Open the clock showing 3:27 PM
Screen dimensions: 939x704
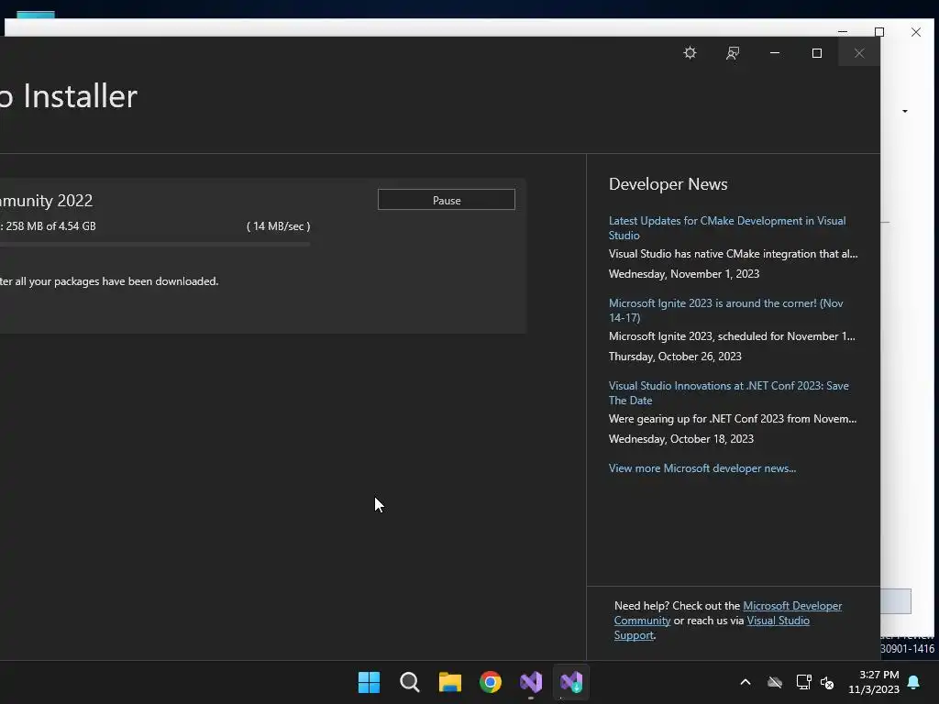coord(874,682)
